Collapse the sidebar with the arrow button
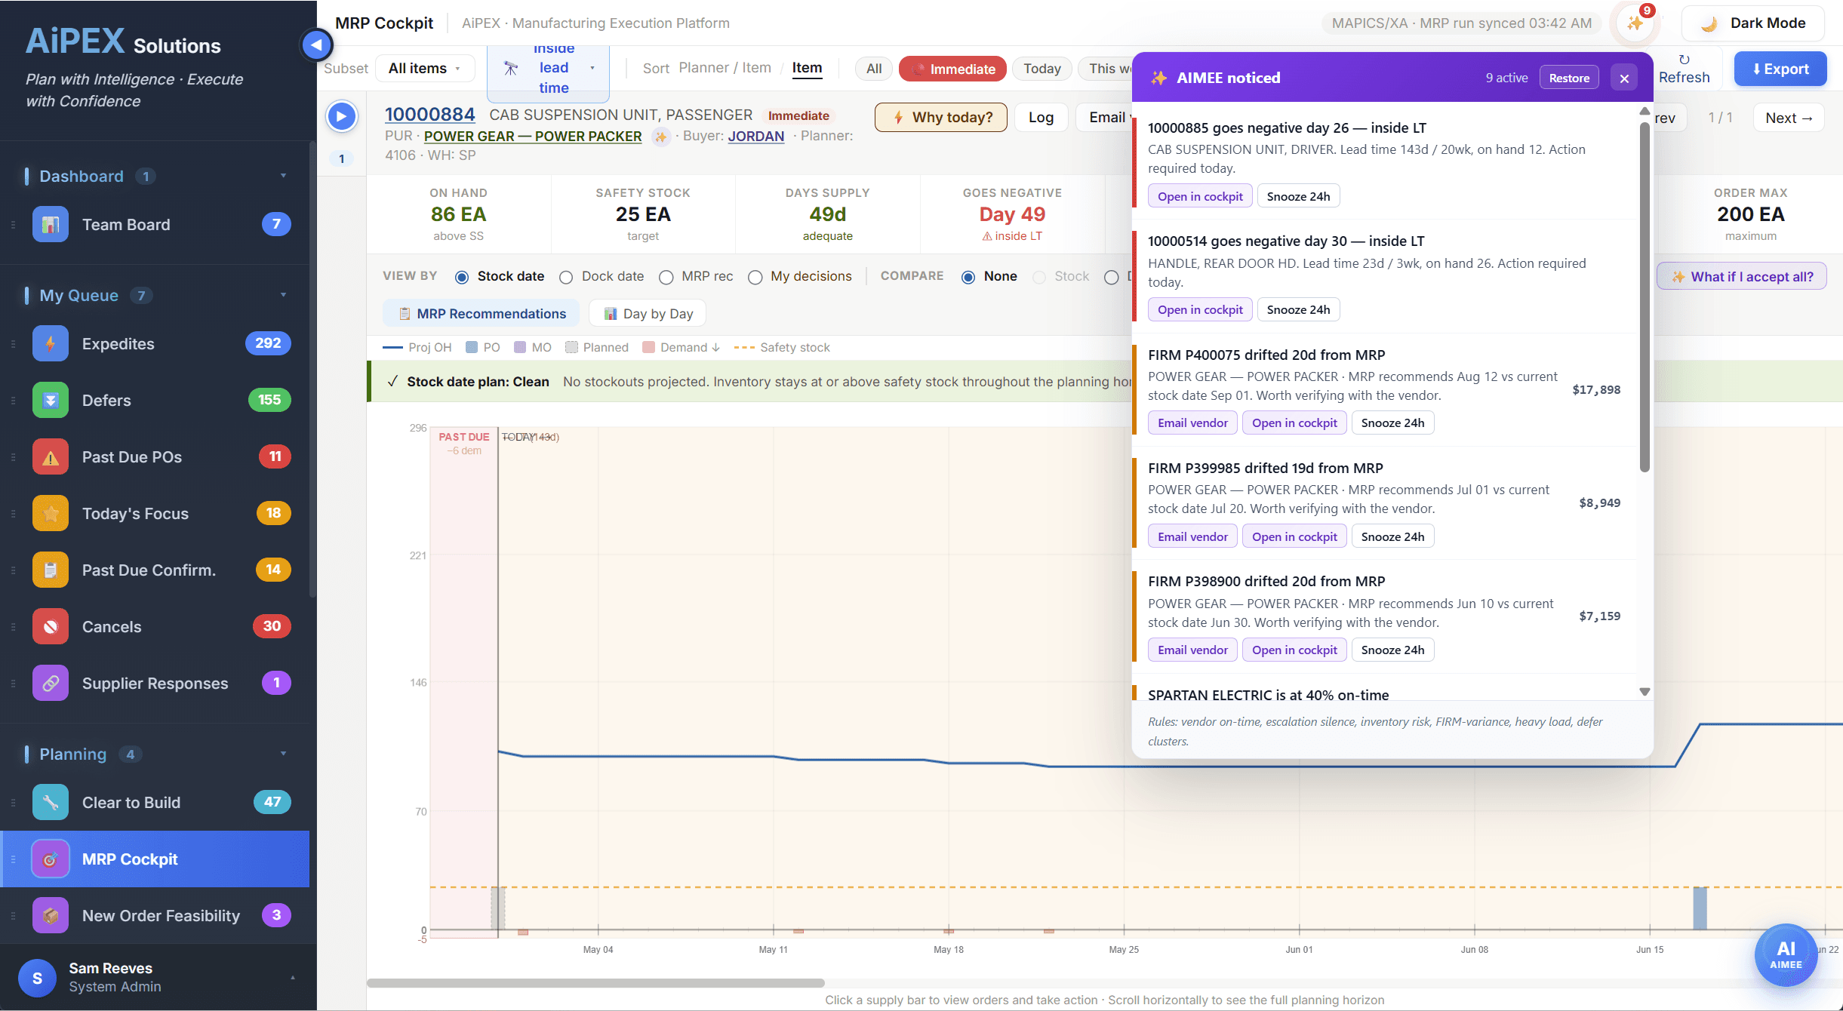Image resolution: width=1843 pixels, height=1011 pixels. tap(316, 45)
